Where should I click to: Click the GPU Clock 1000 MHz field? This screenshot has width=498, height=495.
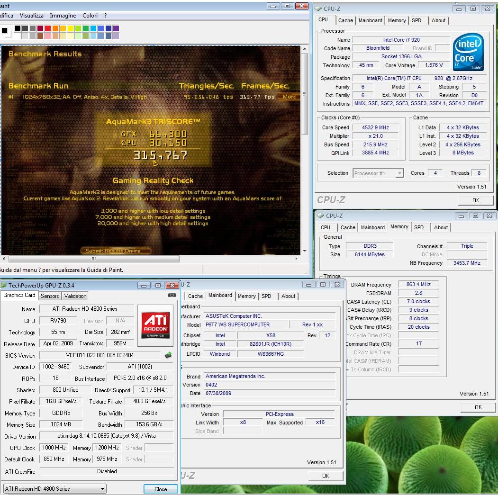(54, 448)
